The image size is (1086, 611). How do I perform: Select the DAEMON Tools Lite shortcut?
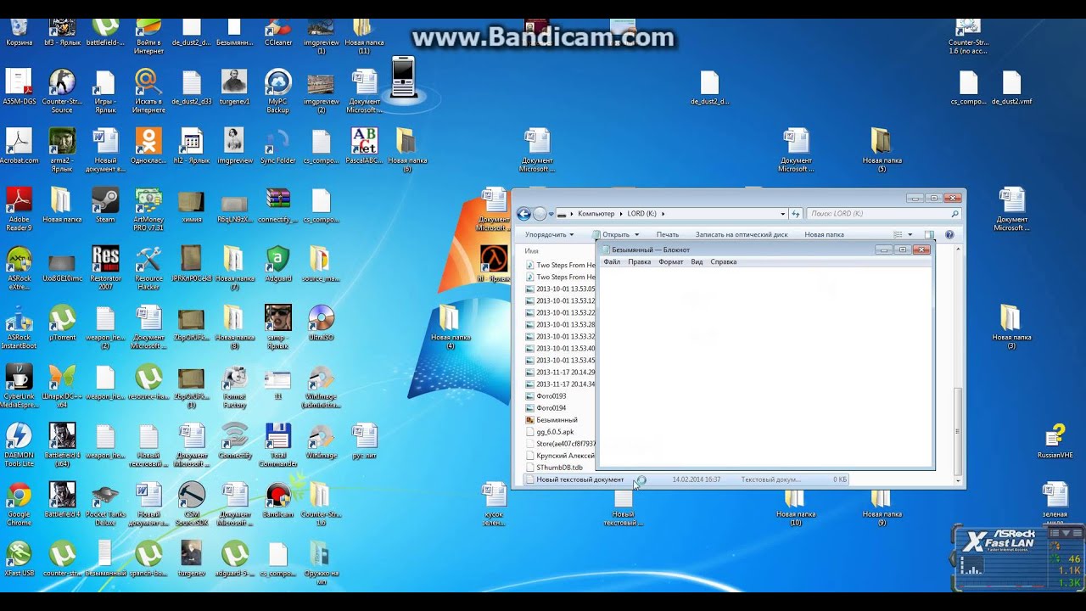click(19, 445)
